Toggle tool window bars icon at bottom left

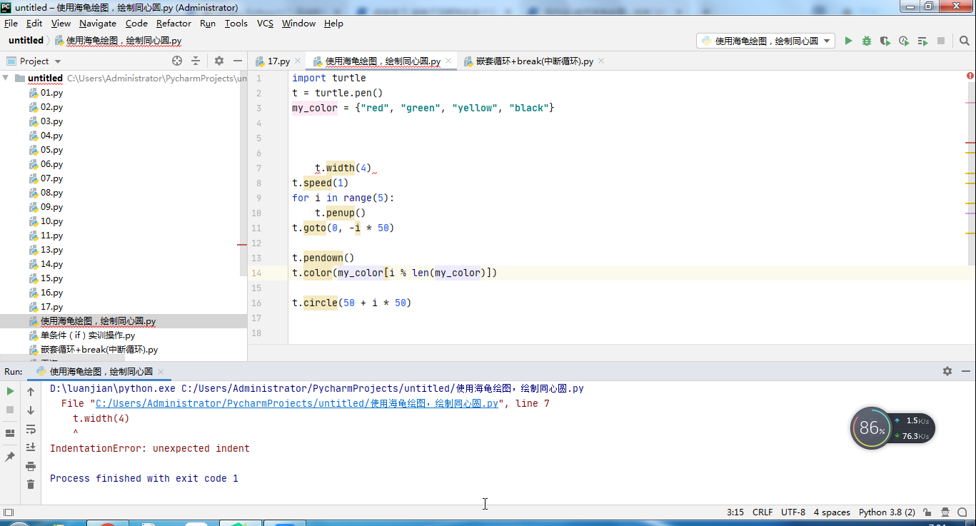point(8,512)
